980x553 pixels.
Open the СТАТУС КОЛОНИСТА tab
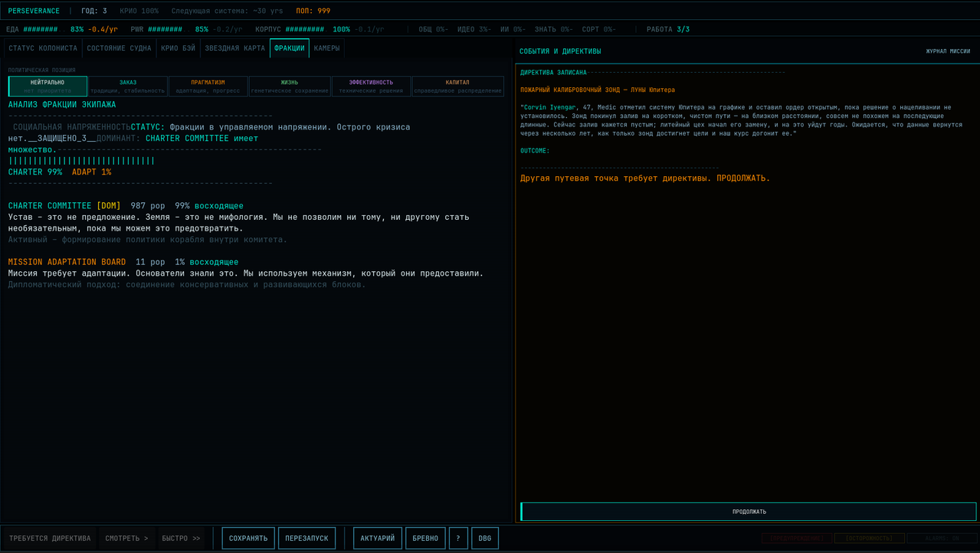coord(43,48)
